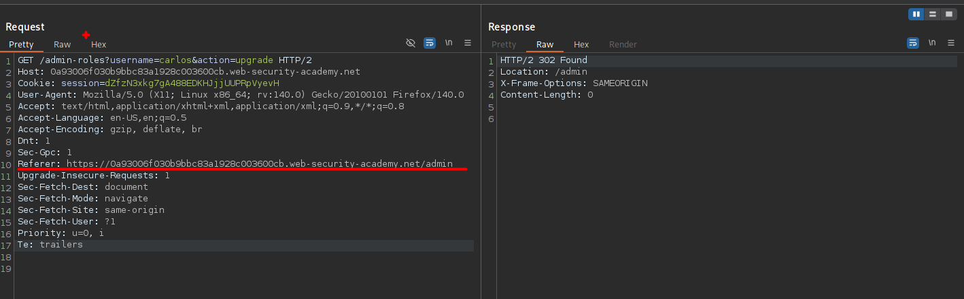Switch Request view to Hex tab
The width and height of the screenshot is (964, 299).
pos(99,44)
